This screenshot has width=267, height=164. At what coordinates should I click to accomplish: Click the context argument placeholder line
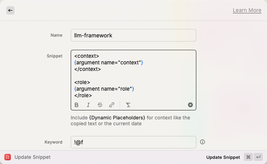[109, 63]
